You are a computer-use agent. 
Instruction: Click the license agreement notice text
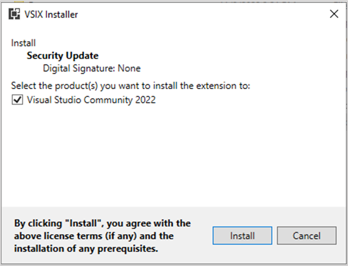(x=102, y=236)
